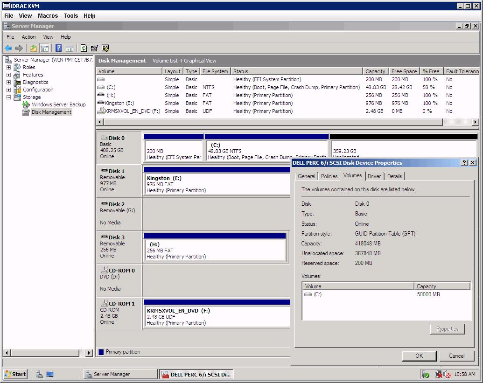Click the Disk 0 drive icon in graphical view
This screenshot has height=383, width=483.
tap(104, 138)
